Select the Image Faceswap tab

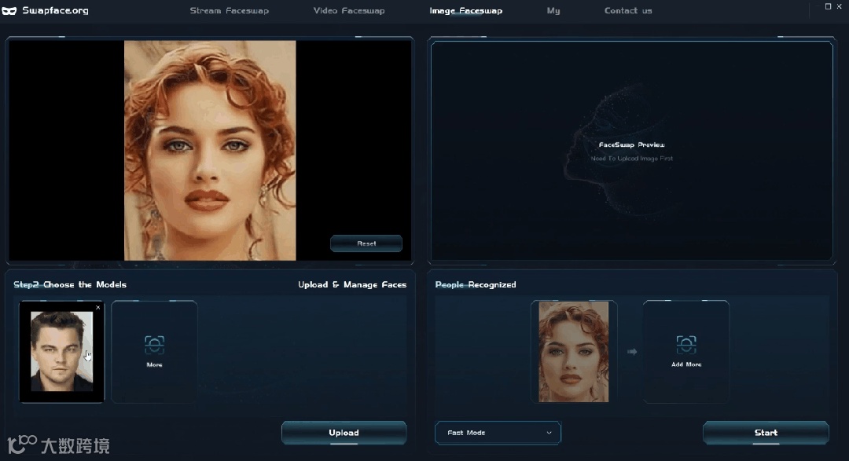pyautogui.click(x=465, y=11)
